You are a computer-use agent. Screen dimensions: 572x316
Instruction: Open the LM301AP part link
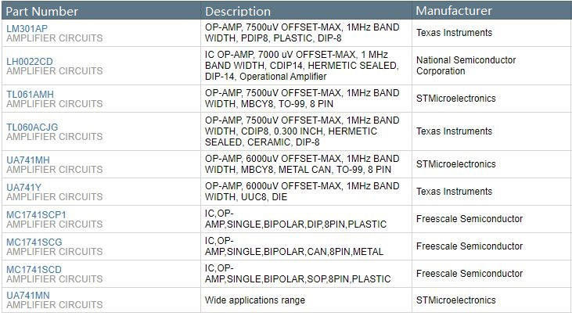coord(27,28)
